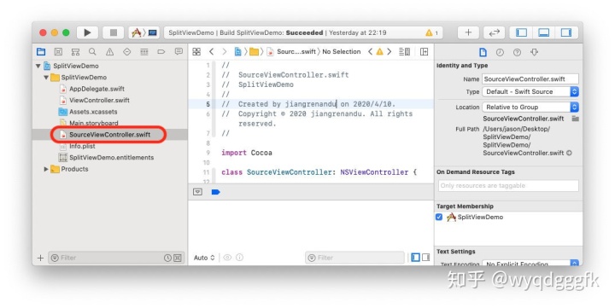
Task: Show the Find navigator
Action: (x=92, y=52)
